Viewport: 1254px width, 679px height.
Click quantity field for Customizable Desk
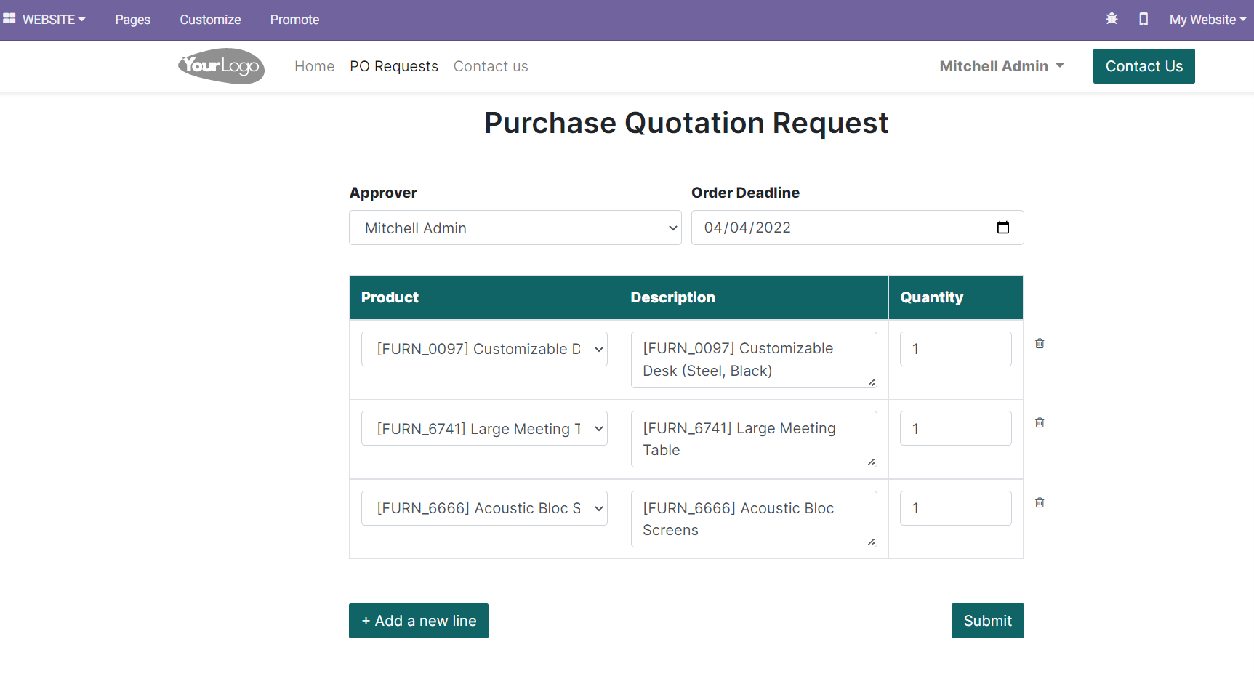point(955,349)
